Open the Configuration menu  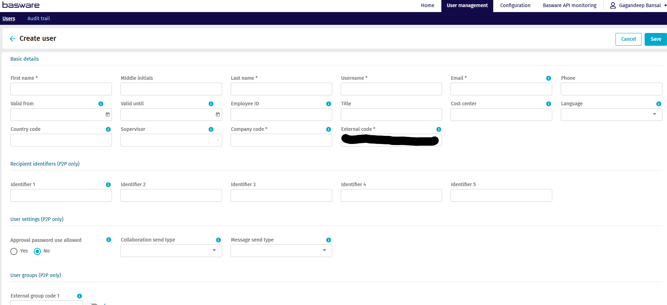click(515, 5)
